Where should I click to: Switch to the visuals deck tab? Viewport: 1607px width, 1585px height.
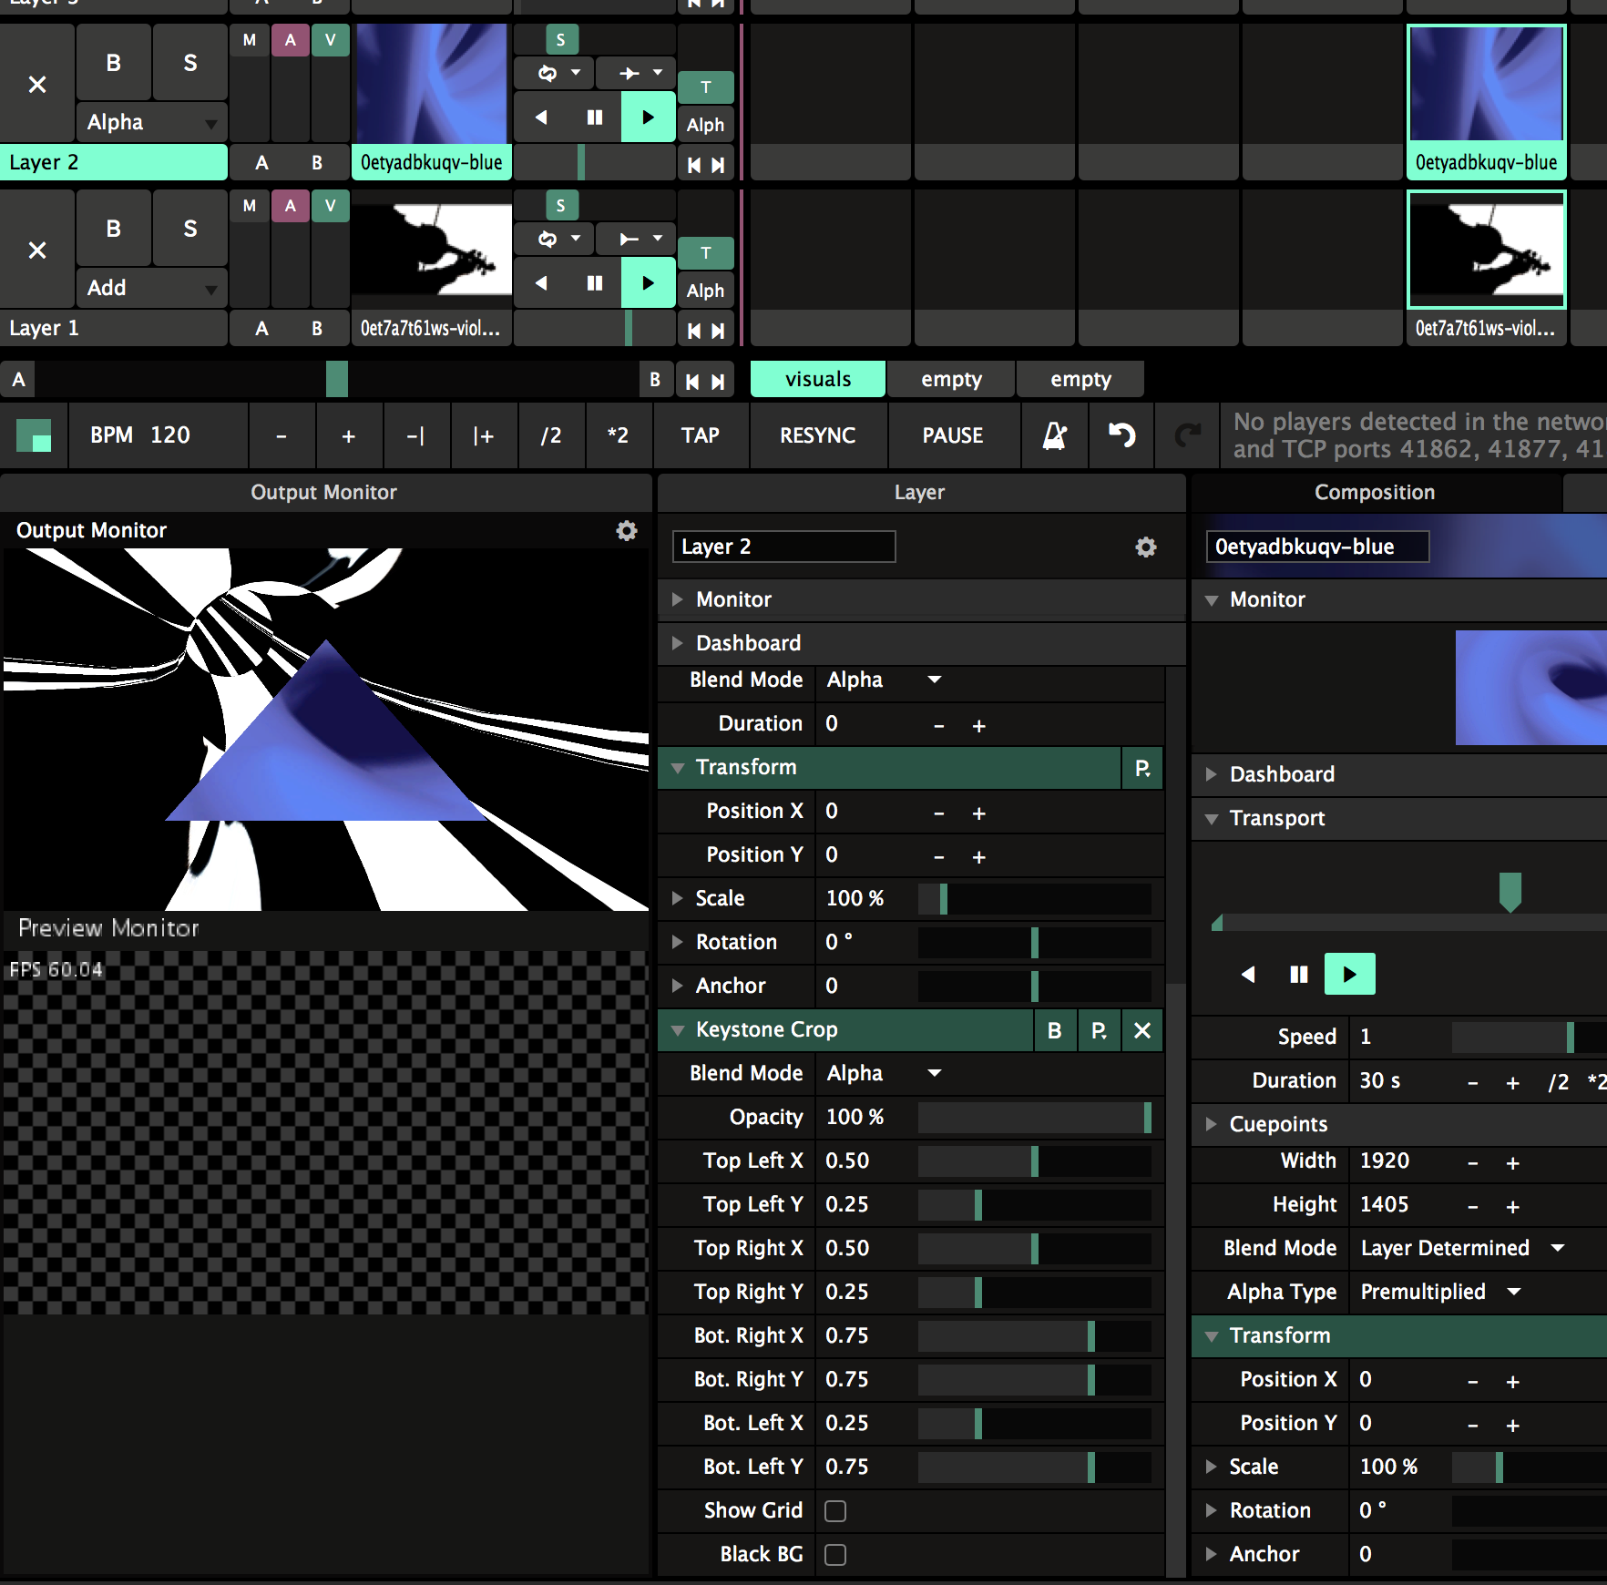coord(817,379)
